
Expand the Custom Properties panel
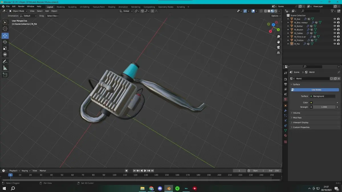coord(315,127)
